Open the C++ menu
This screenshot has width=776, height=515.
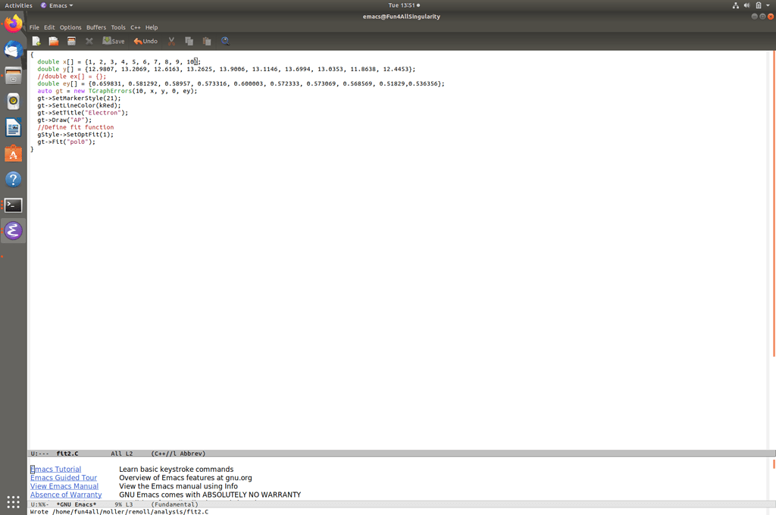[x=135, y=27]
